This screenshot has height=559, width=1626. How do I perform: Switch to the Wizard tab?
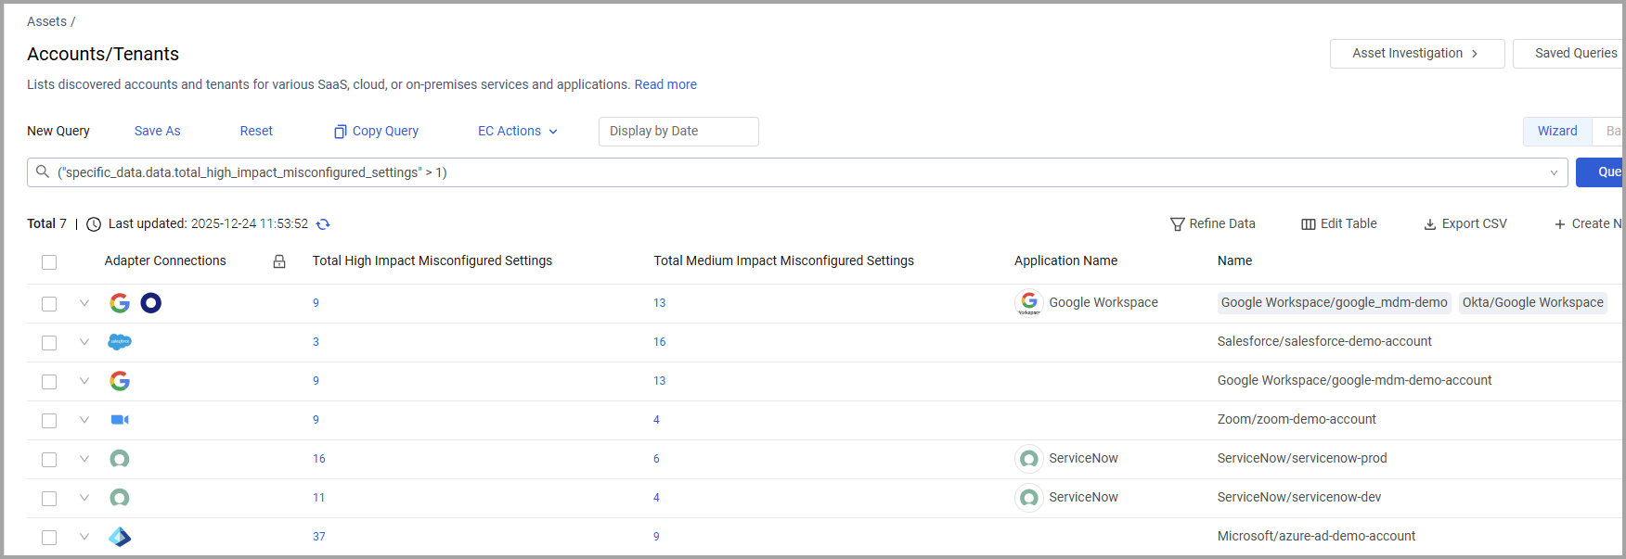point(1556,132)
